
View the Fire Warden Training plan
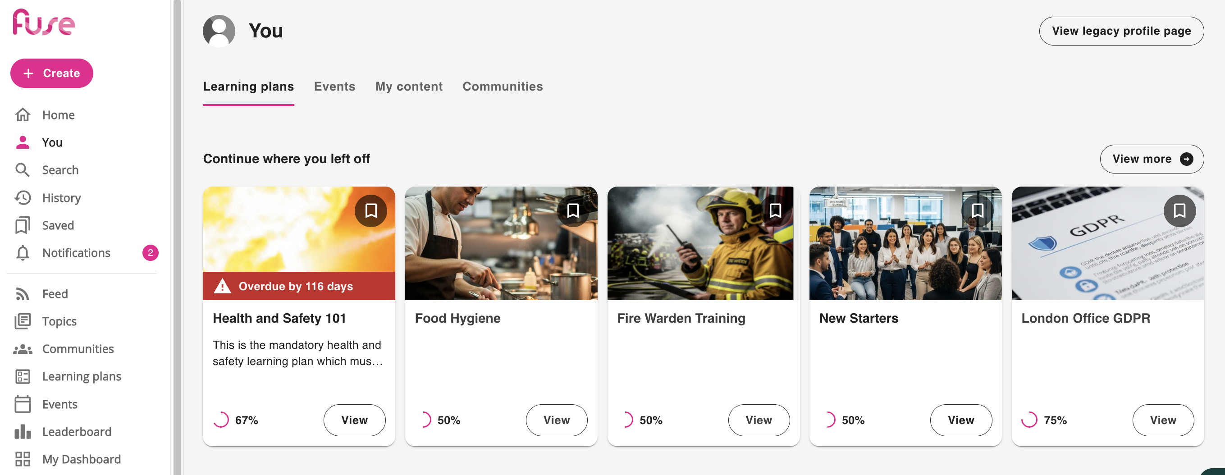click(x=759, y=420)
